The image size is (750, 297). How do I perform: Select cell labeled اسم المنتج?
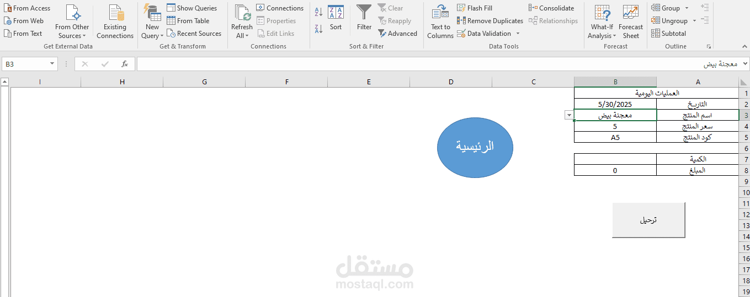698,115
